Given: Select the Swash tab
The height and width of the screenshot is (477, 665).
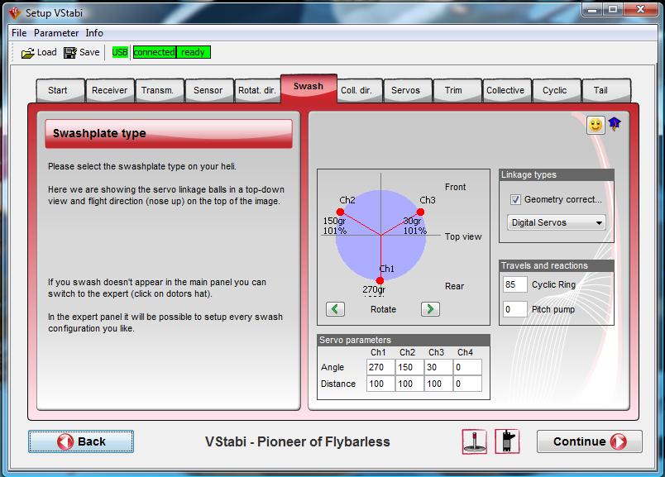Looking at the screenshot, I should point(309,88).
